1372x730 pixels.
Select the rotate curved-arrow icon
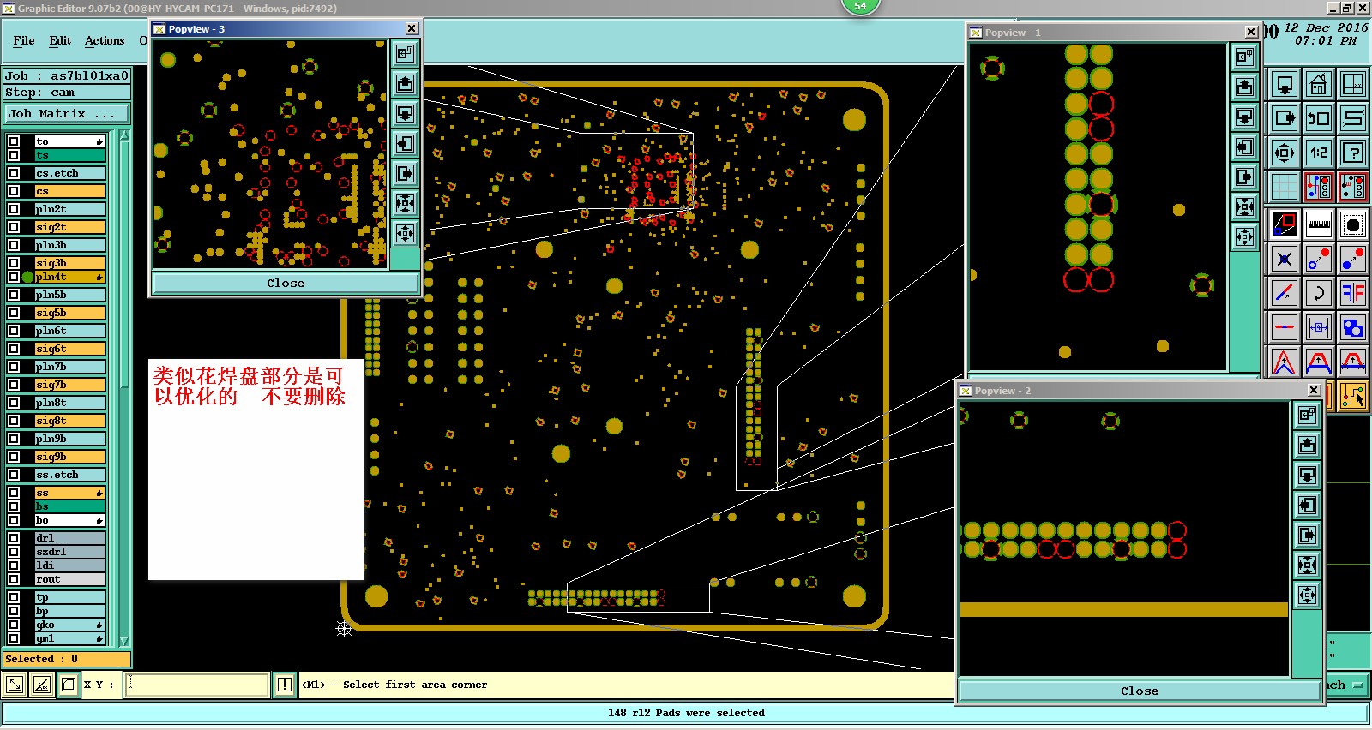pos(1319,293)
